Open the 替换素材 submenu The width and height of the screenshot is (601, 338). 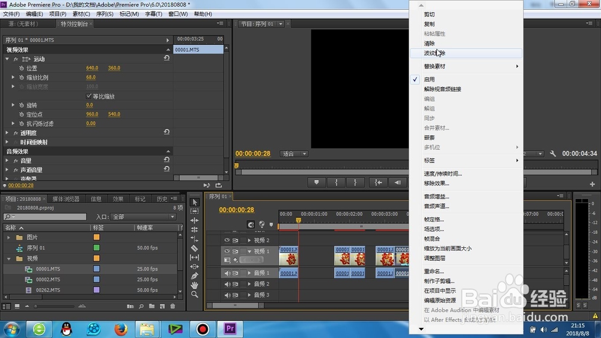pyautogui.click(x=466, y=66)
